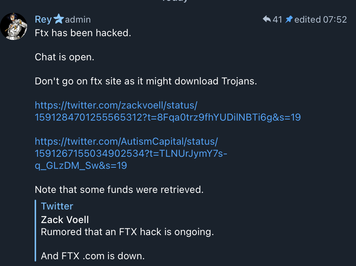Open the AutismCapital Twitter status link
Viewport: 356px width, 266px height.
[x=131, y=153]
